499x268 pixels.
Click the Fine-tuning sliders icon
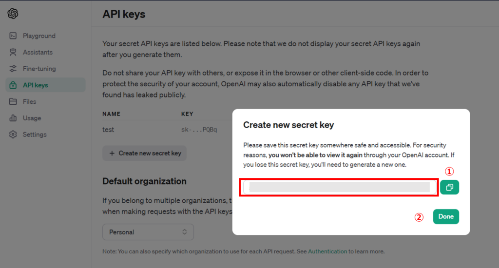pyautogui.click(x=13, y=68)
